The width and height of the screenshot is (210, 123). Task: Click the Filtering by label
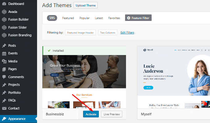click(x=55, y=32)
